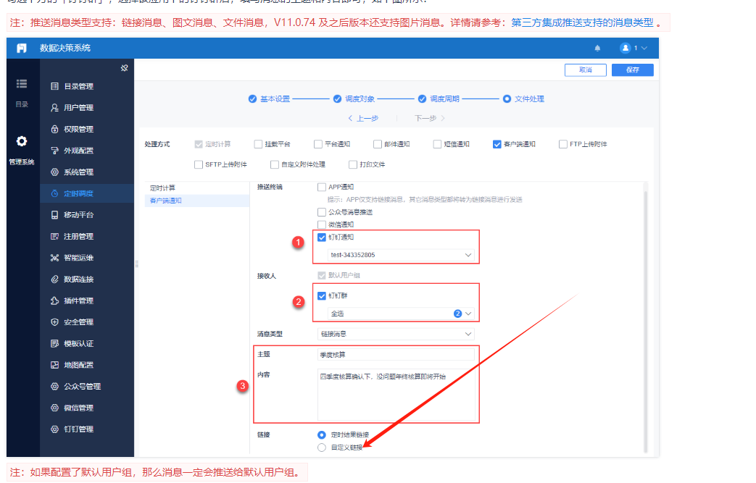Screen dimensions: 756x483
Task: Enable the 自定义附件处理 checkbox
Action: 274,164
